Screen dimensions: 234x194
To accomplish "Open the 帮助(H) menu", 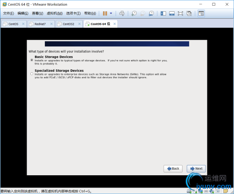I will [90, 14].
